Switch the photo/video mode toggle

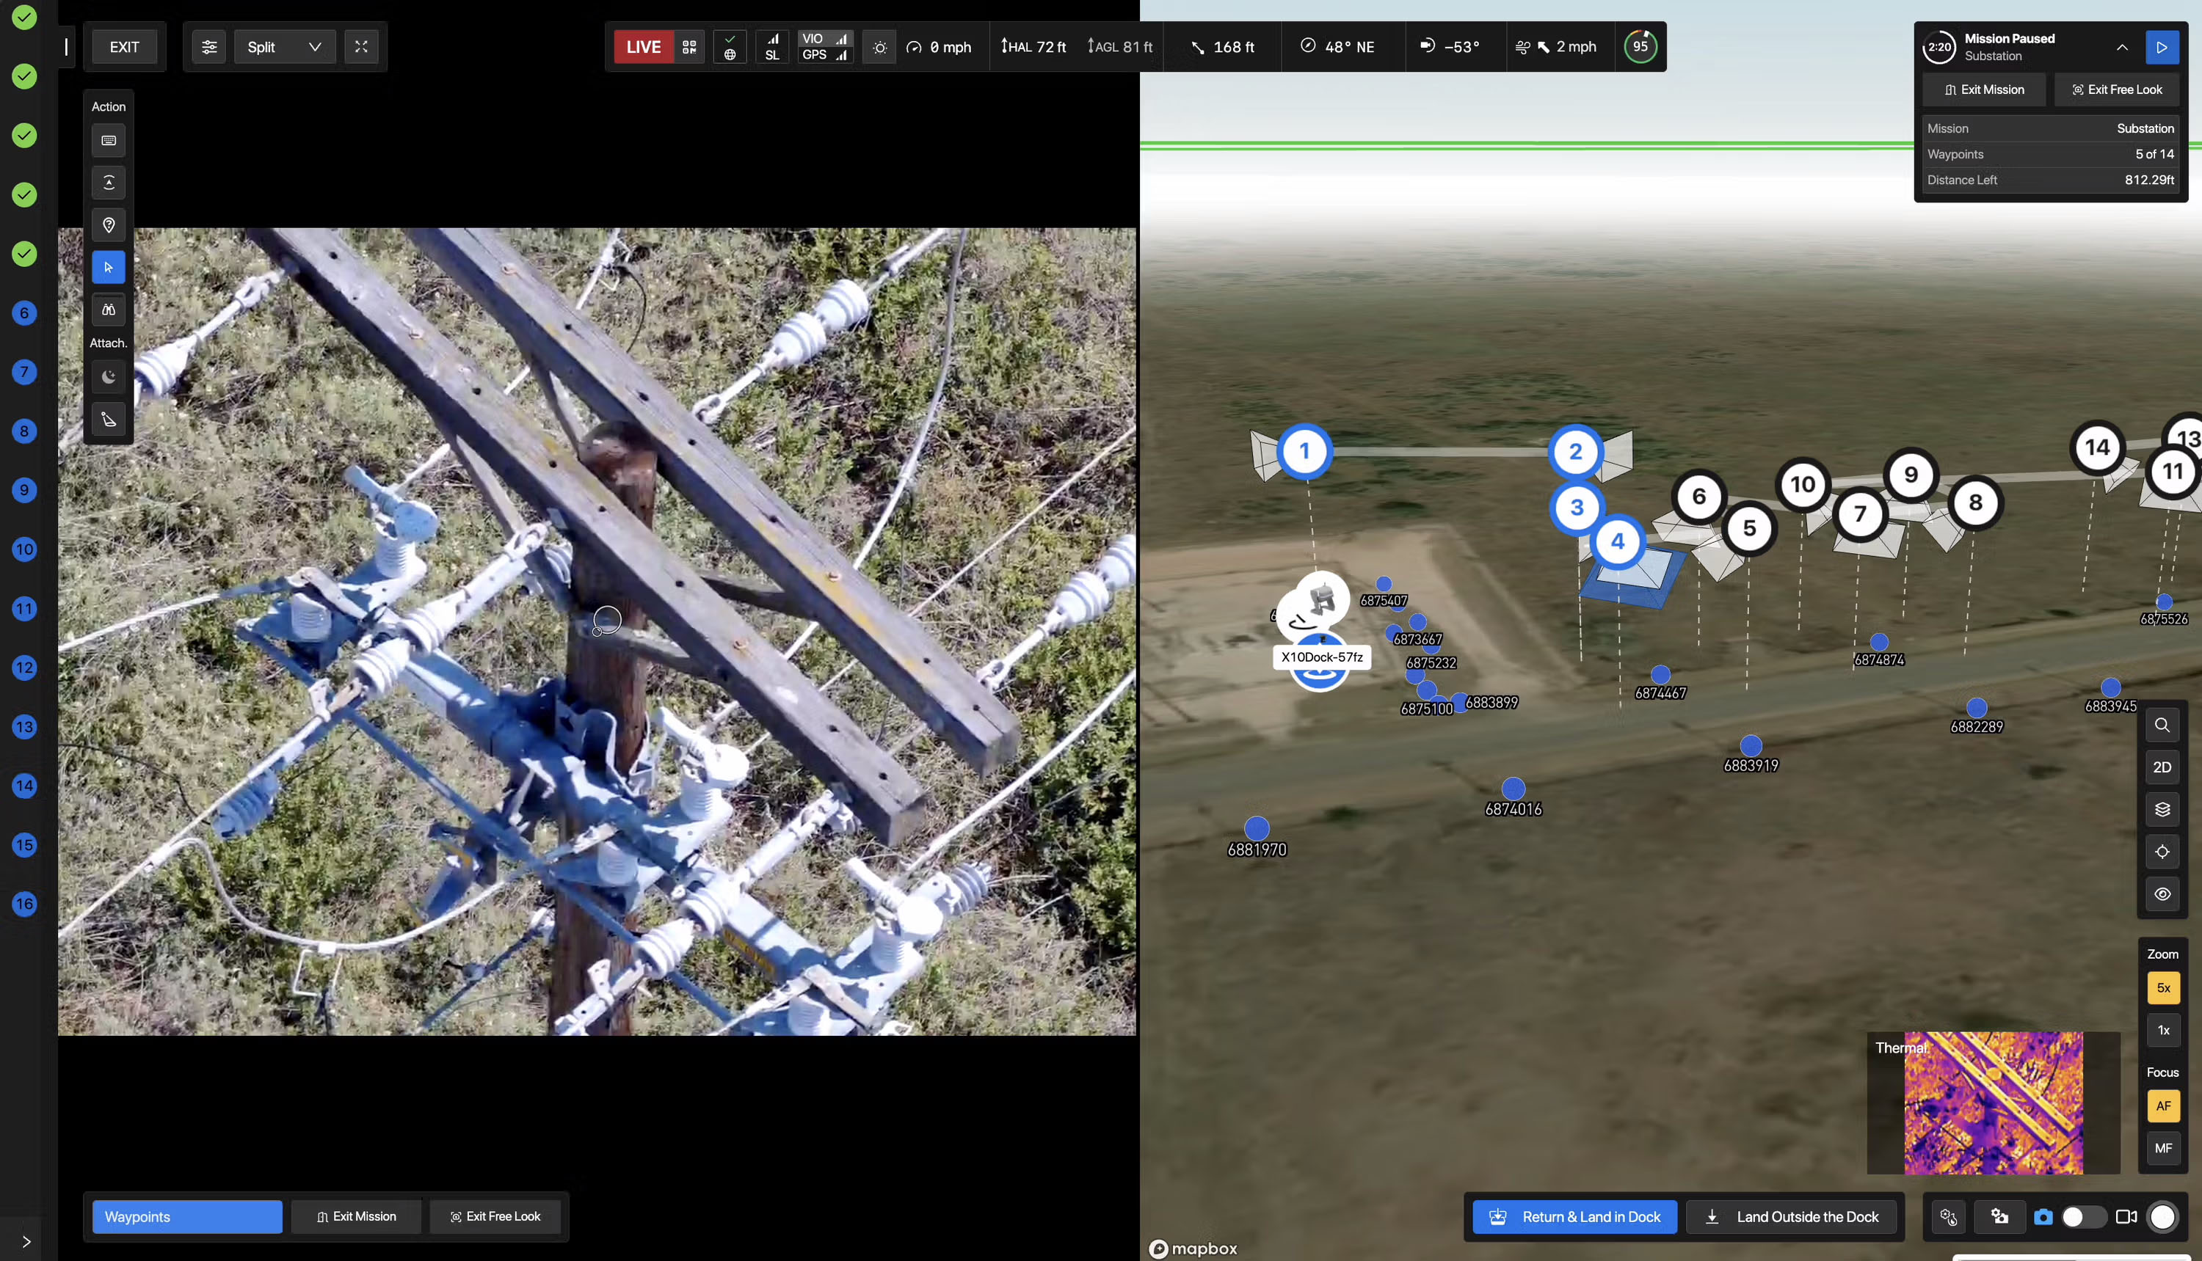click(x=2083, y=1217)
